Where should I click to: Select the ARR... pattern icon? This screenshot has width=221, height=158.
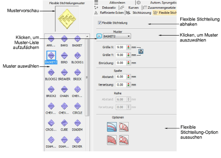[x=51, y=38]
